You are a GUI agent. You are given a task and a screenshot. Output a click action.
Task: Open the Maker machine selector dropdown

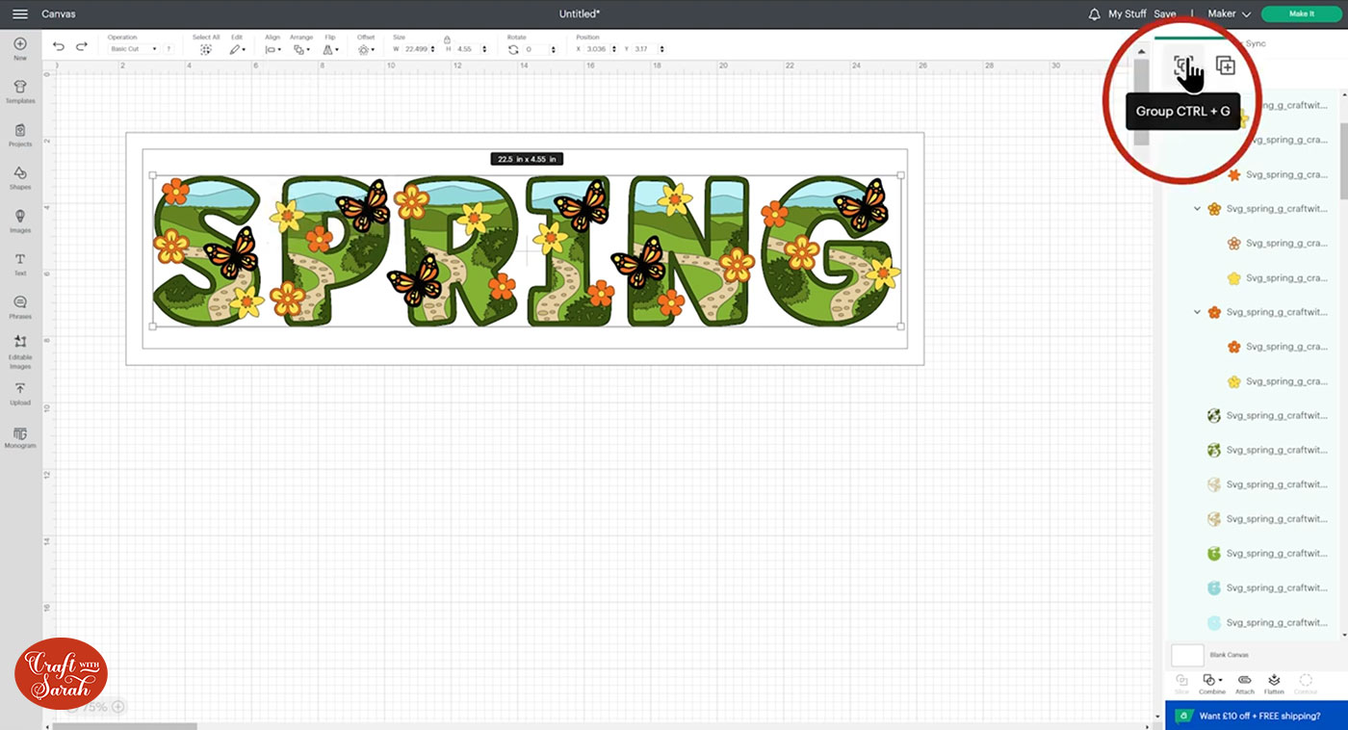[x=1230, y=14]
